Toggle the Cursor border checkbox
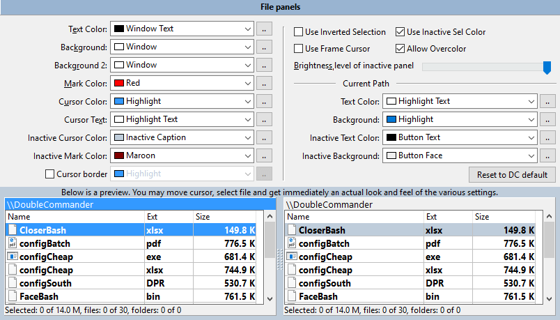The height and width of the screenshot is (320, 560). coord(49,174)
